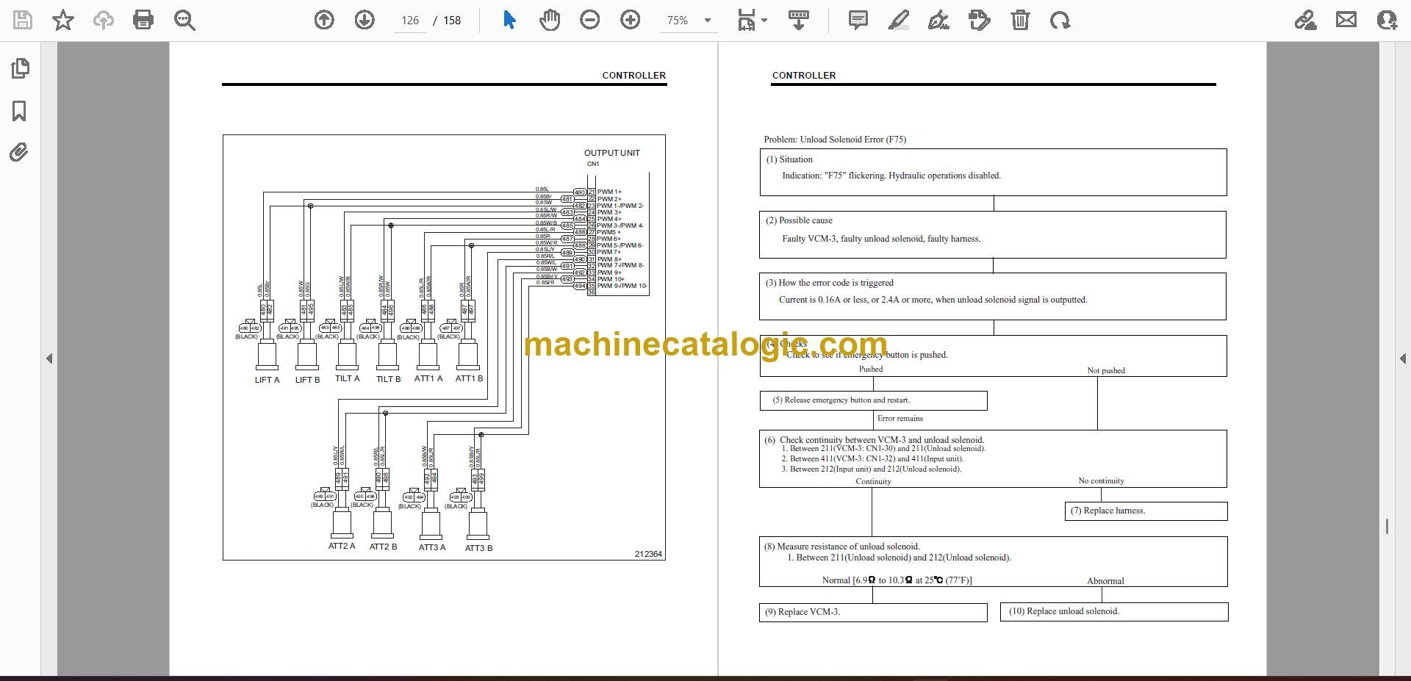Click the 'OUTPUT UNIT' diagram label
1411x681 pixels.
click(611, 153)
